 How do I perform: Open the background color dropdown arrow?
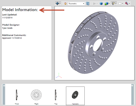[123, 3]
